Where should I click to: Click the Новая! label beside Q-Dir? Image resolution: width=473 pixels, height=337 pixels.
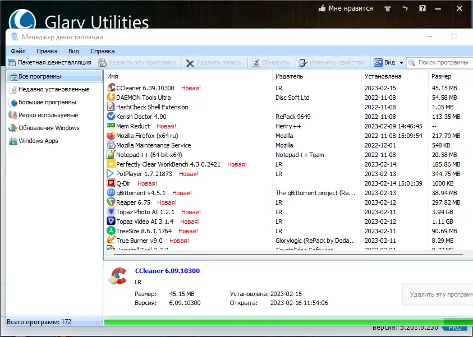(147, 183)
